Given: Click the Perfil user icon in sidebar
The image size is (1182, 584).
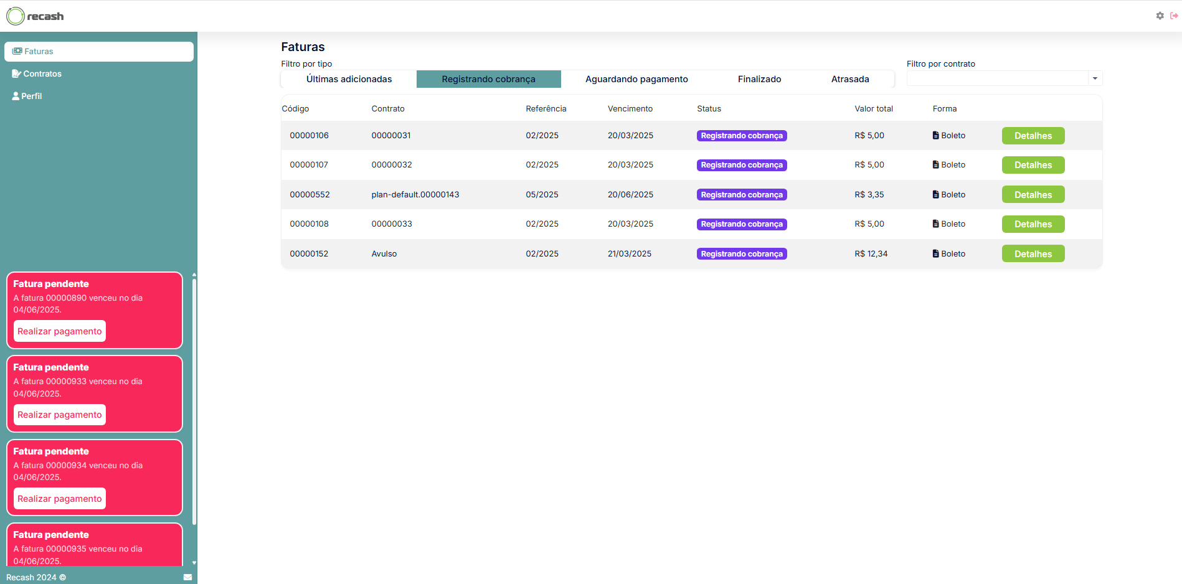Looking at the screenshot, I should click(x=16, y=96).
